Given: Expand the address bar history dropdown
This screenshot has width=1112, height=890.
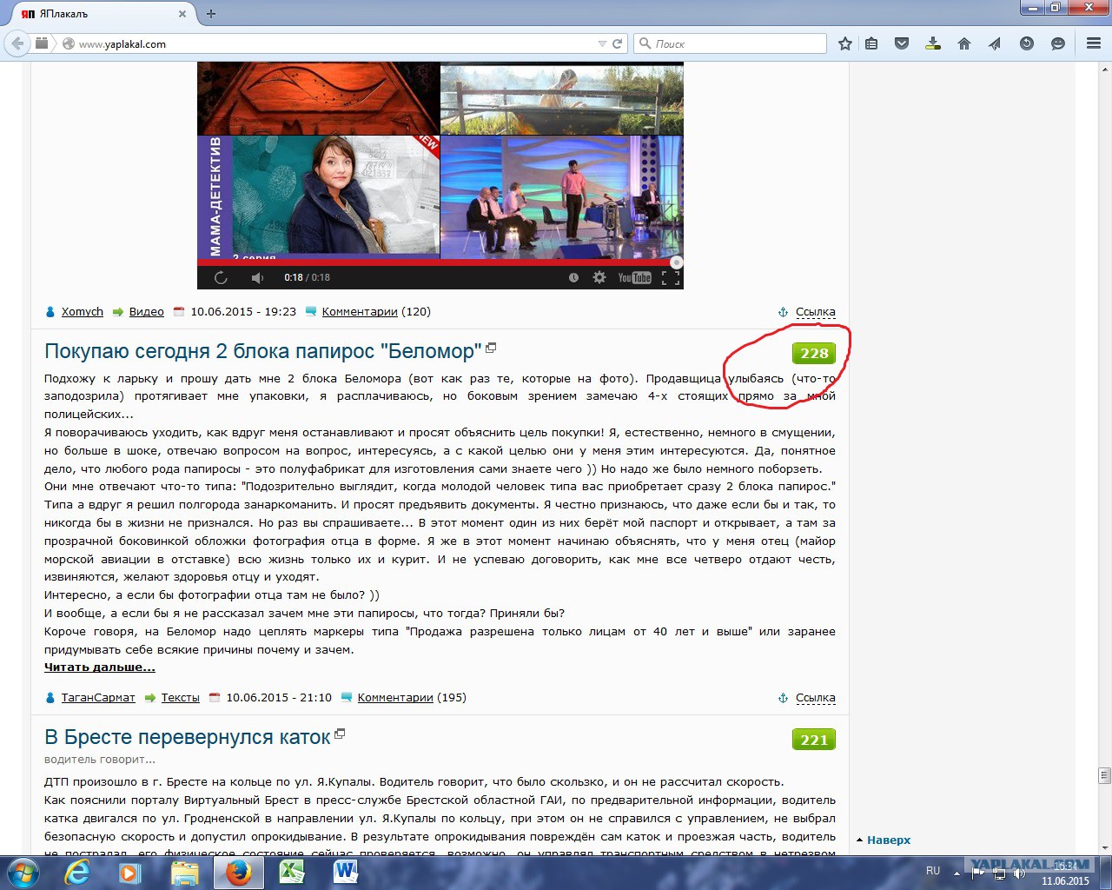Looking at the screenshot, I should tap(602, 43).
